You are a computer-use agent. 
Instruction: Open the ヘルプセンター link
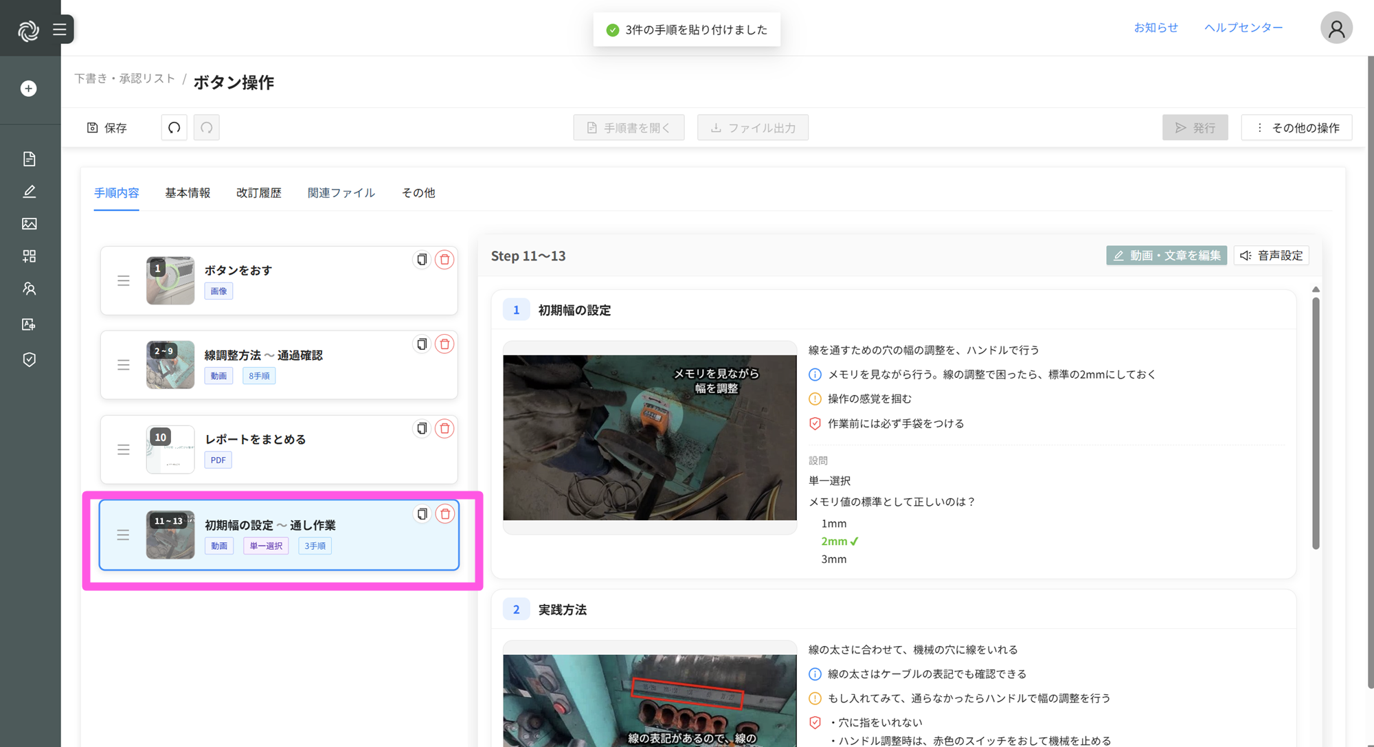click(1243, 27)
